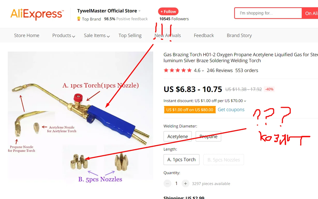
Task: Click the red Follow button
Action: coord(168,11)
